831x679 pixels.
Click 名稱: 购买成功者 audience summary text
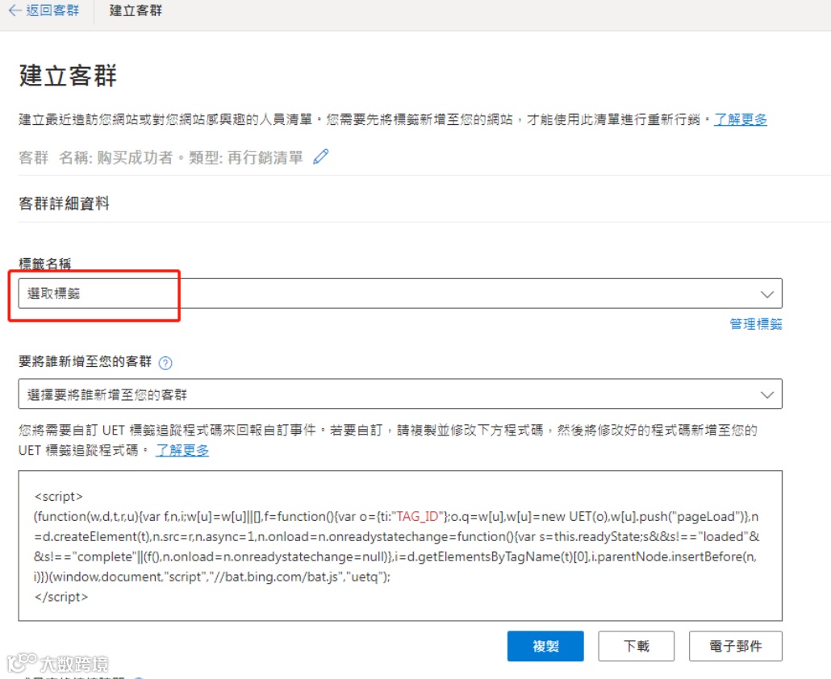116,157
